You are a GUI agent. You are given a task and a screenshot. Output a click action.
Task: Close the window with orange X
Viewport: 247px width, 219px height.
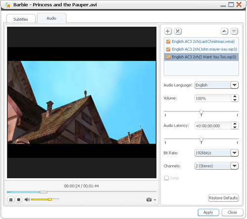[239, 4]
